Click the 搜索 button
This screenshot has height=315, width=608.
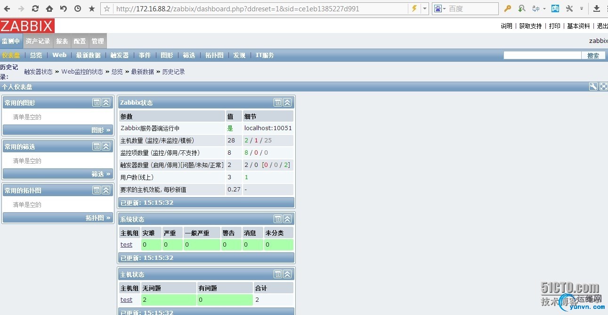coord(593,55)
